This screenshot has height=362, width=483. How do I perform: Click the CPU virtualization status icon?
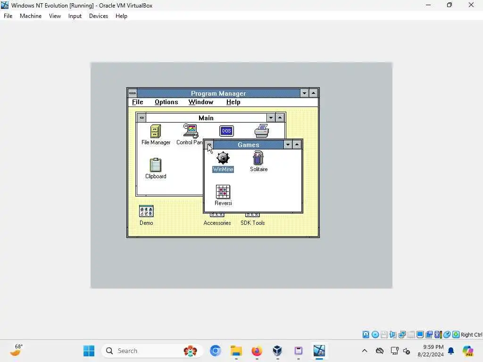point(438,335)
